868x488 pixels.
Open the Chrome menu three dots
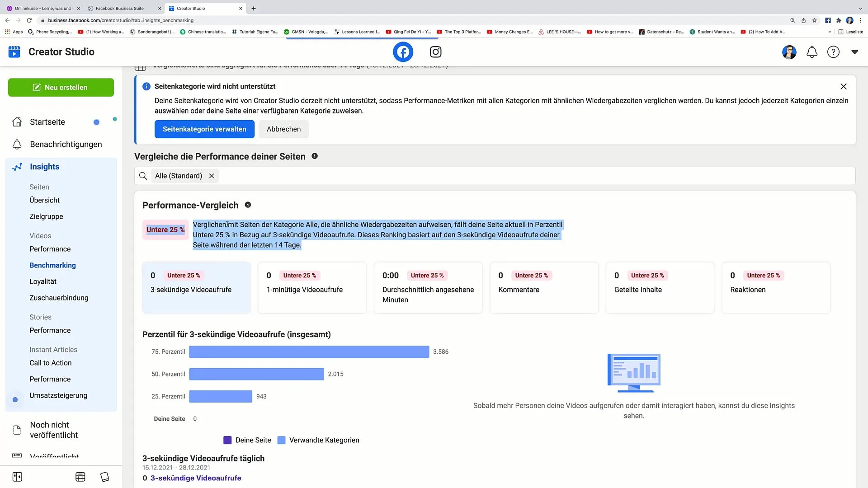pyautogui.click(x=860, y=20)
